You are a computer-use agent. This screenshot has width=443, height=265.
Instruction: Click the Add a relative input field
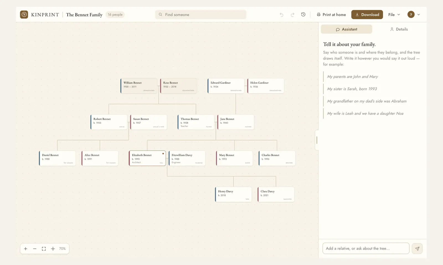[366, 248]
